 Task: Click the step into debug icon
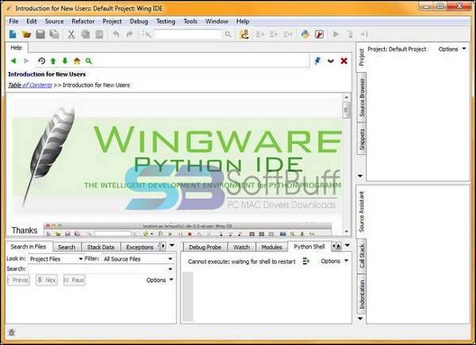(350, 34)
